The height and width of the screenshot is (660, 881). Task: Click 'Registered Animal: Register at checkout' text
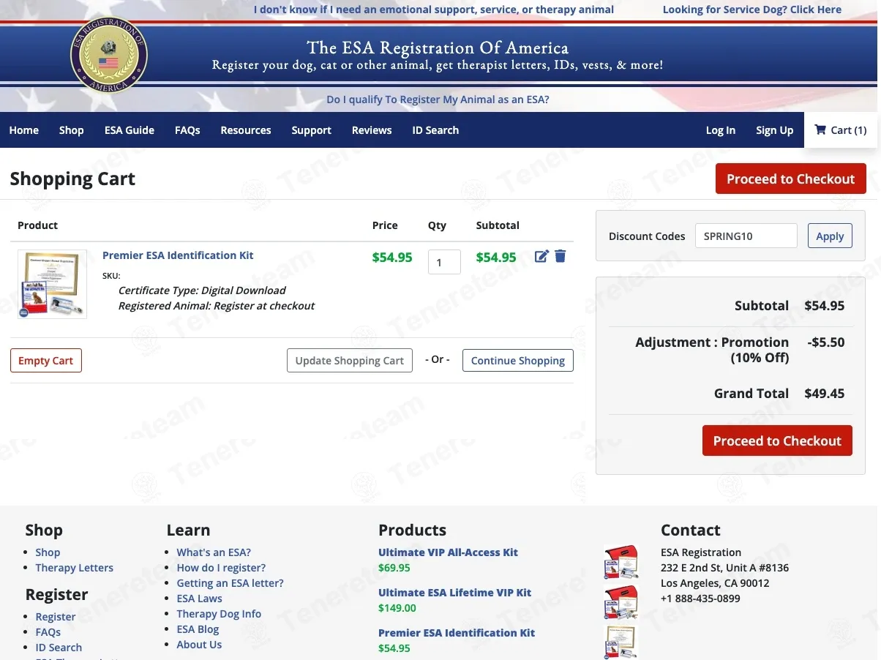pos(217,306)
